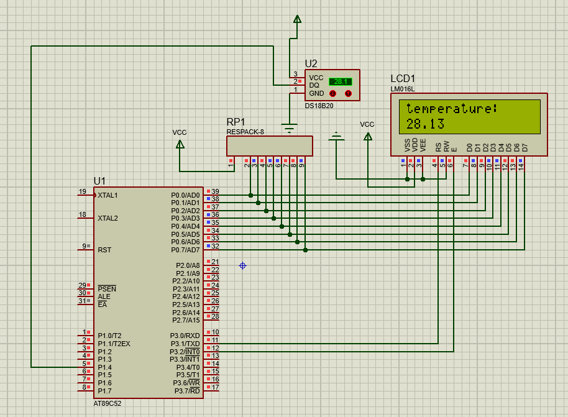The image size is (568, 417).
Task: Click the P1.0/T2 pin label
Action: coord(109,336)
